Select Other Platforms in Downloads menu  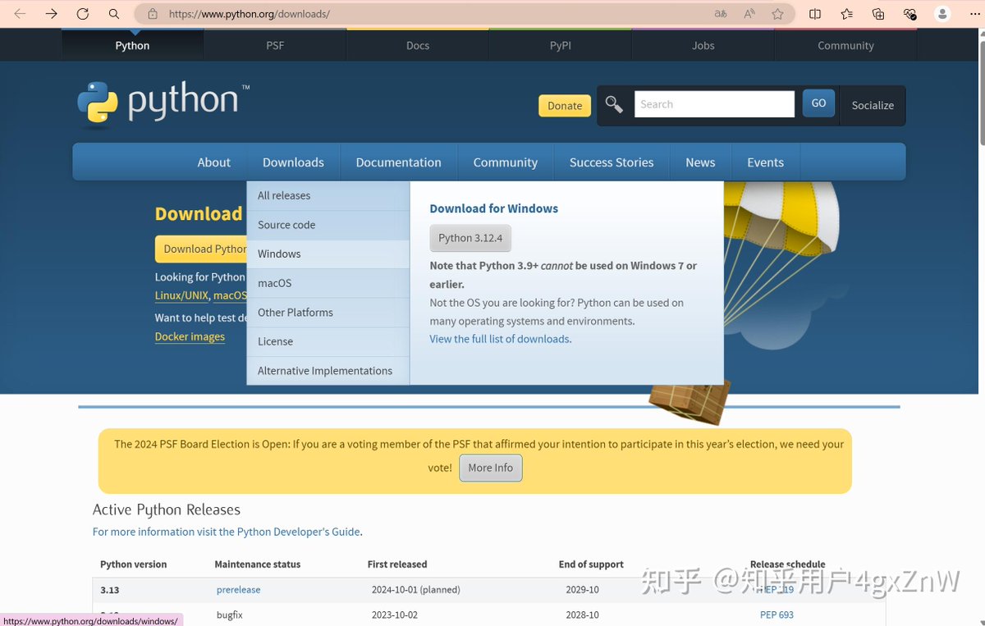(x=328, y=313)
